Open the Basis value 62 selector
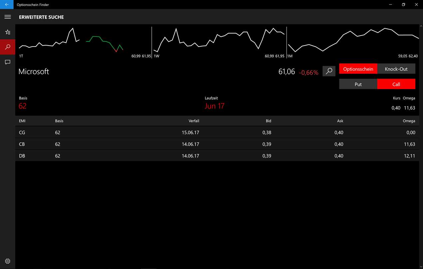Image resolution: width=423 pixels, height=269 pixels. pos(23,106)
